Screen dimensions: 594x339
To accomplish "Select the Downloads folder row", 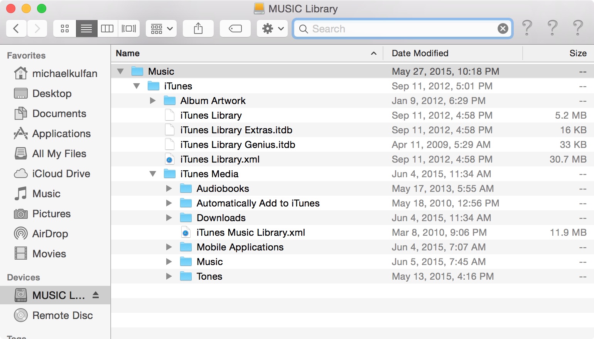I will coord(353,218).
